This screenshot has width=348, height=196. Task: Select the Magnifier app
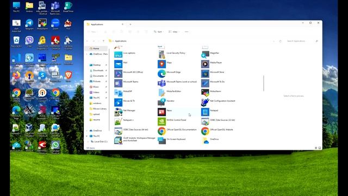click(210, 54)
